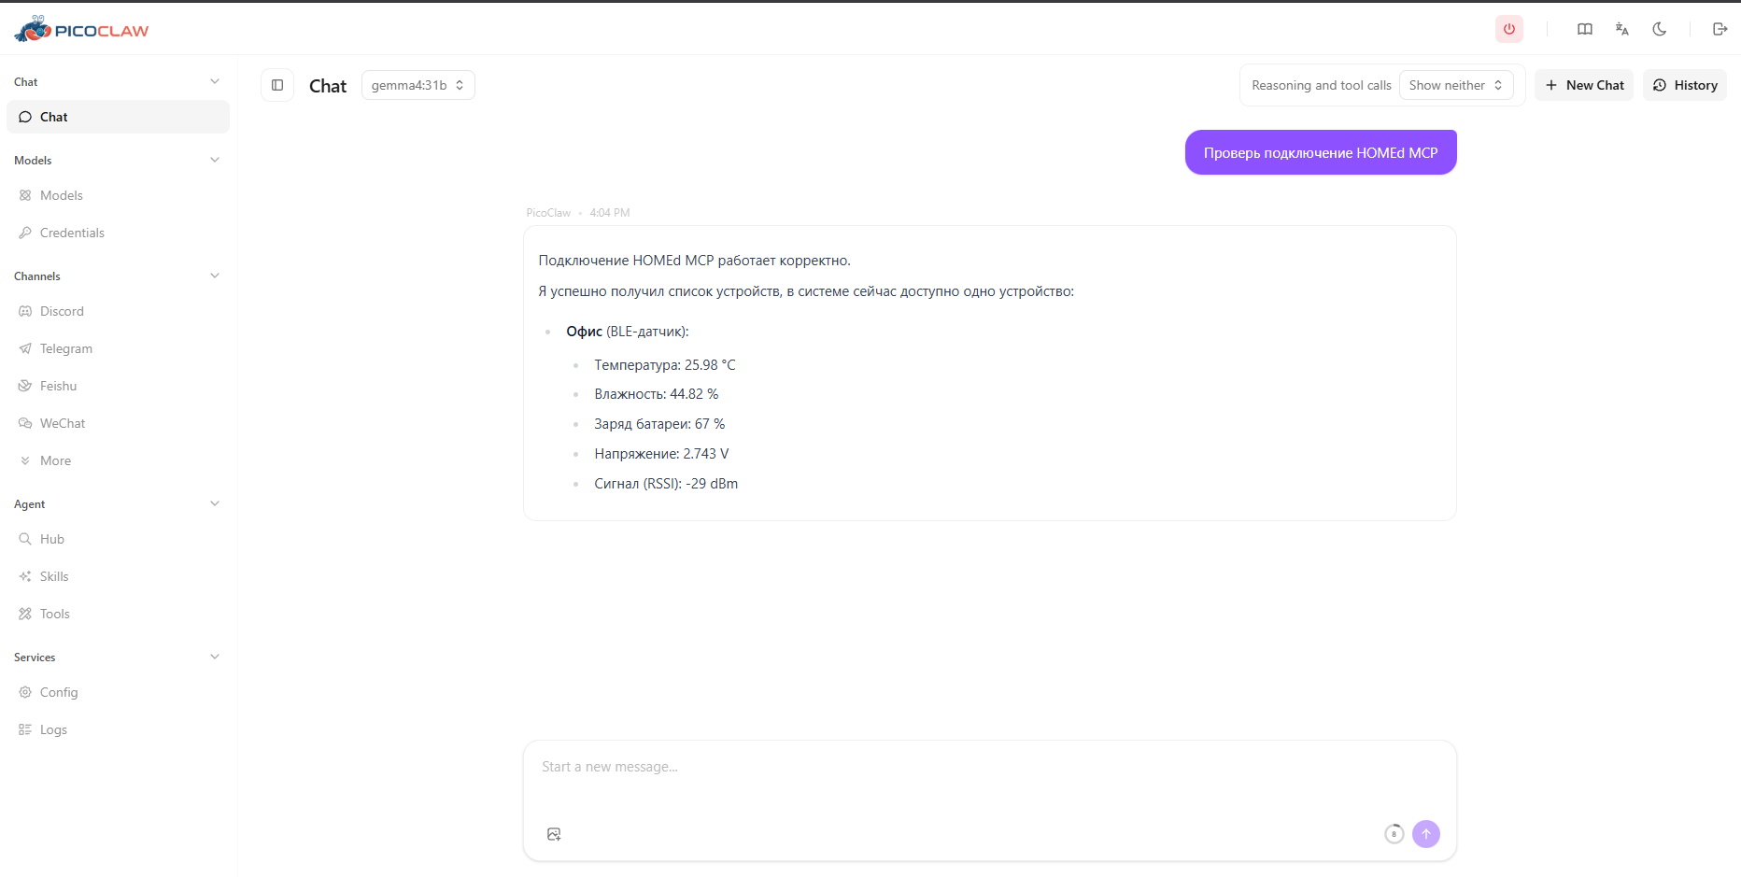Click the logout icon in header
The image size is (1741, 877).
[1720, 29]
